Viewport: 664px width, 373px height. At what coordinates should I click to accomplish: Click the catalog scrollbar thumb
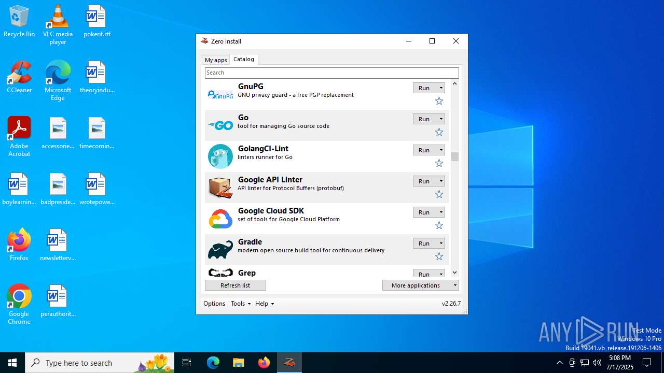[454, 156]
